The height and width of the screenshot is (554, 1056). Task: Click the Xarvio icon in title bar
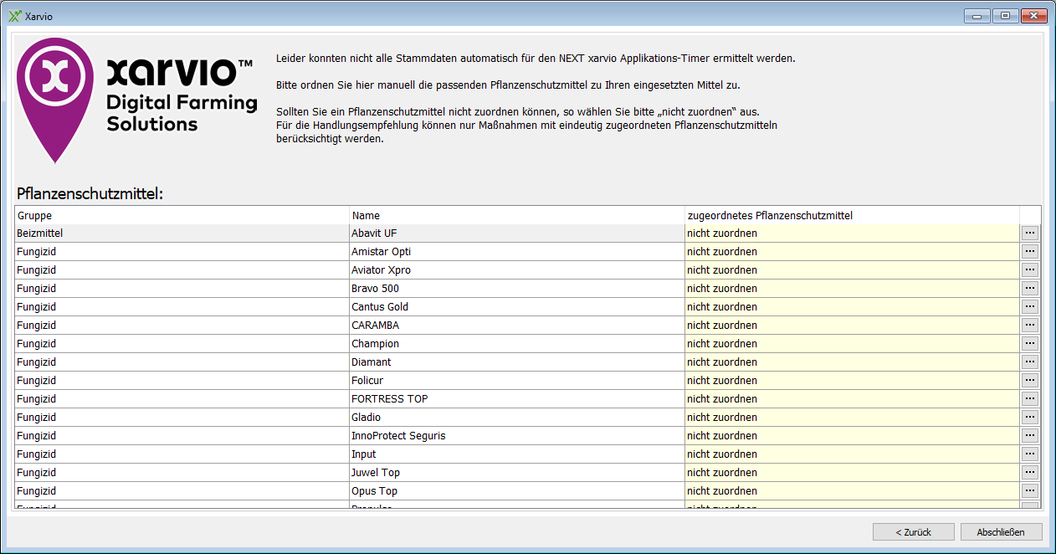click(x=14, y=16)
